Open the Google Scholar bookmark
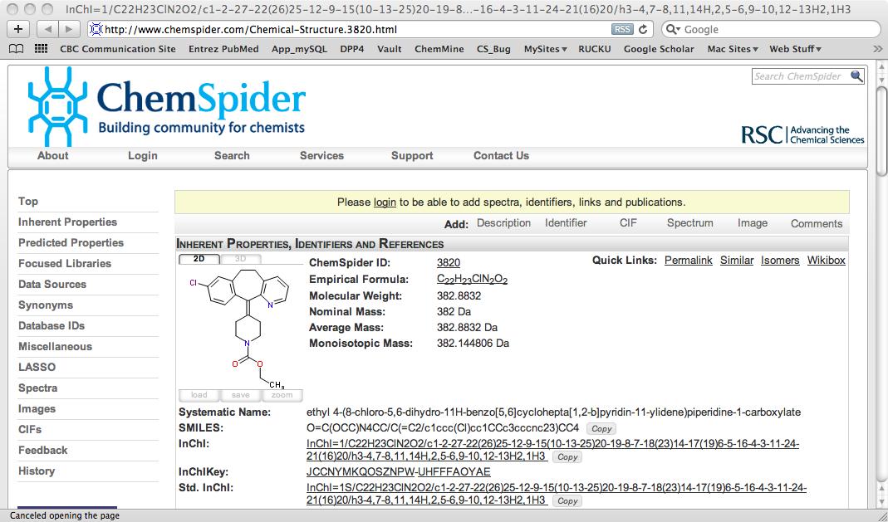 [659, 49]
